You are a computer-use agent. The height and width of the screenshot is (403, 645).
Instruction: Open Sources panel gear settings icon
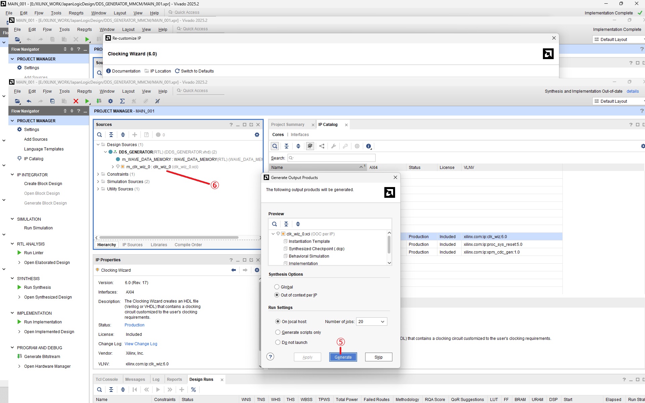(257, 135)
